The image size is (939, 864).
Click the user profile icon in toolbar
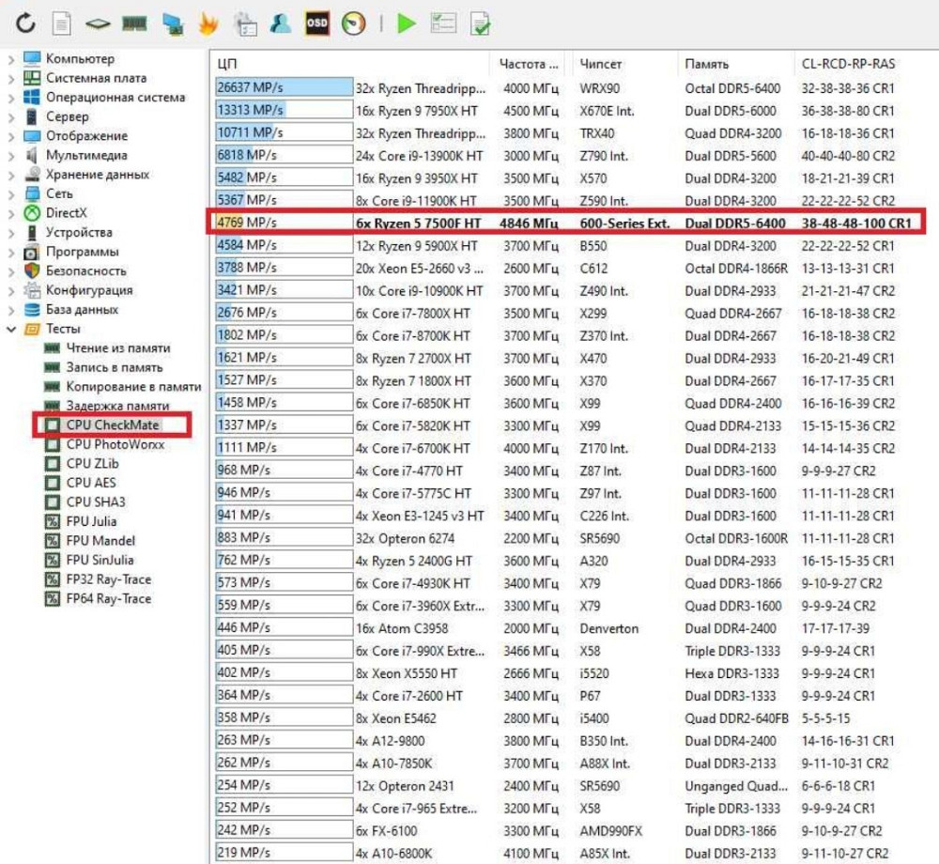[280, 23]
